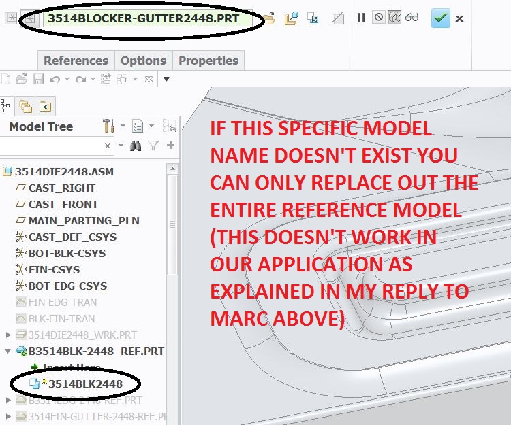
Task: Select B3514BLK-2448_REF.PRT in the tree
Action: point(96,351)
